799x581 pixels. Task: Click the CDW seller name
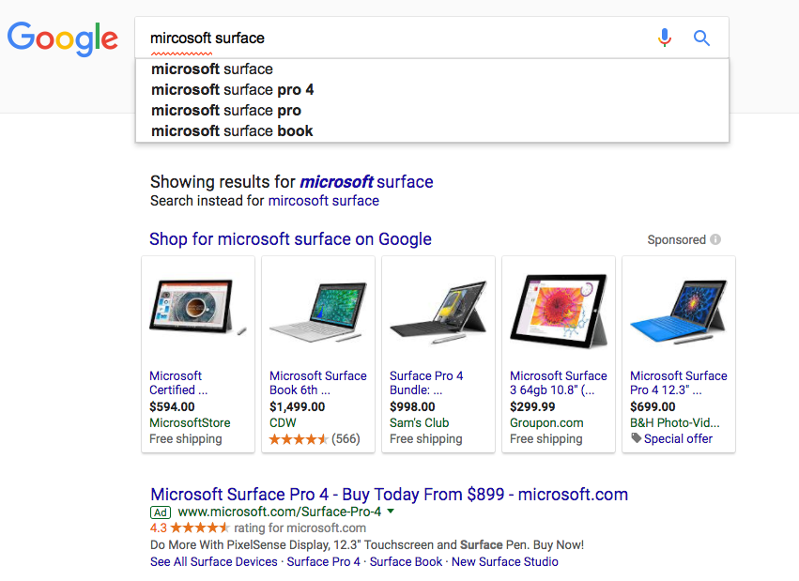283,422
